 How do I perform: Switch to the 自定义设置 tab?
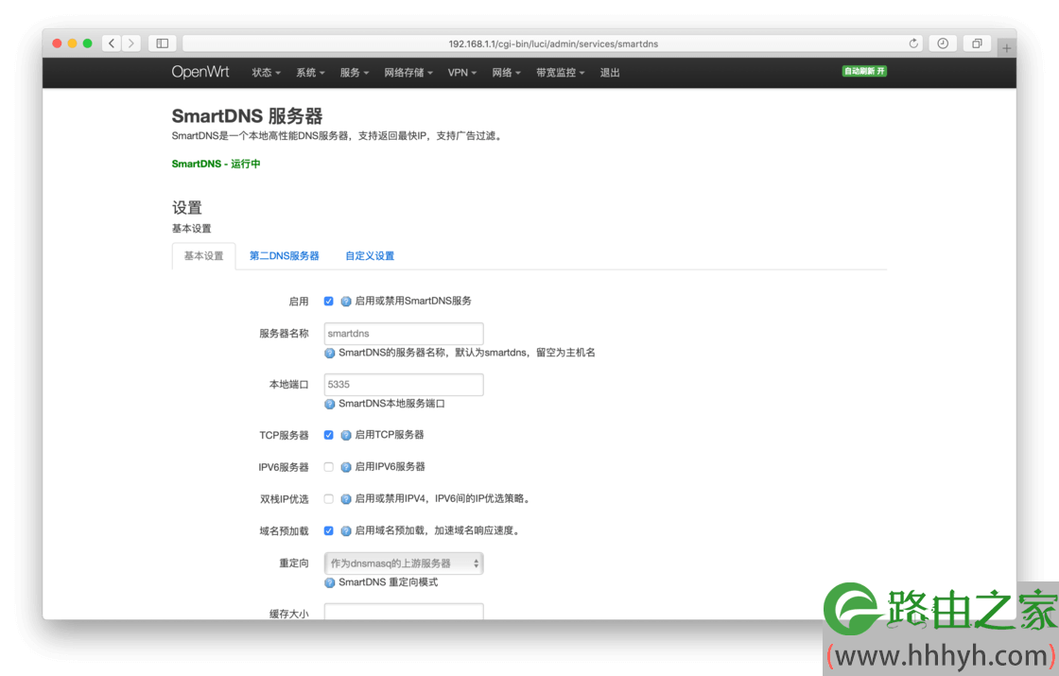pyautogui.click(x=370, y=256)
